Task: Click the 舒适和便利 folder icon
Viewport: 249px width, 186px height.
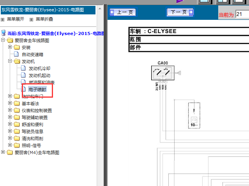Action: pyautogui.click(x=17, y=124)
